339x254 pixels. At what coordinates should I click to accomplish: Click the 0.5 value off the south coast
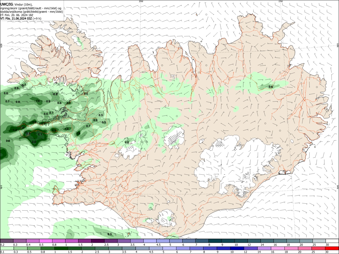click(x=110, y=234)
